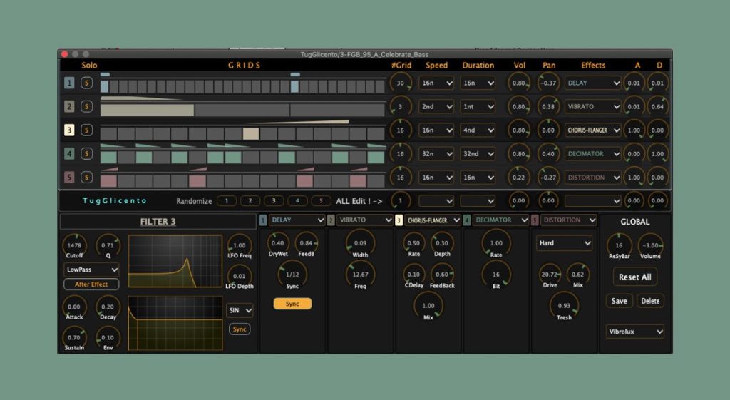Click the Drive knob in Distortion panel

[550, 274]
